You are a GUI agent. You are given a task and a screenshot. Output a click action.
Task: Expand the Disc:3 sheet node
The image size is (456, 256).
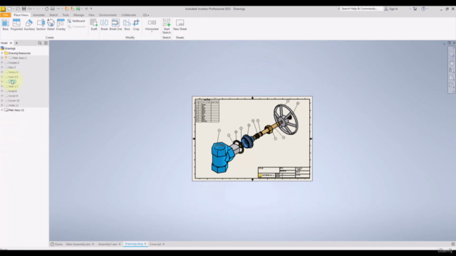pyautogui.click(x=2, y=68)
